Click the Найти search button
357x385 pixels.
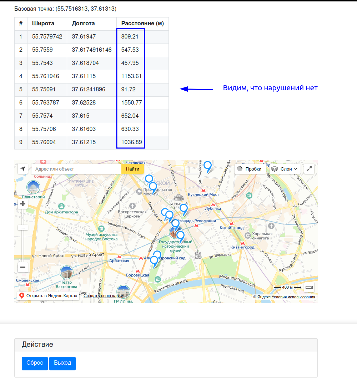(x=132, y=169)
